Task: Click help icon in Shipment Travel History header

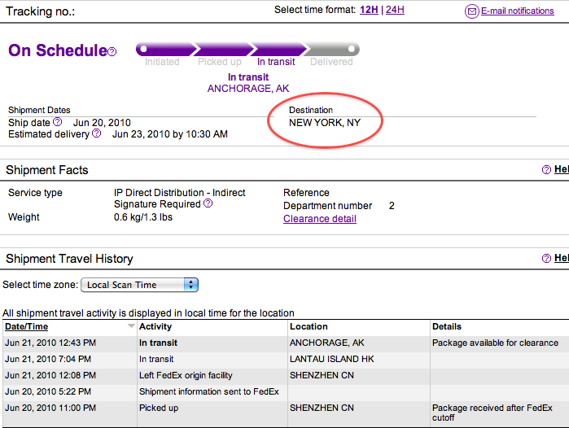Action: click(546, 258)
